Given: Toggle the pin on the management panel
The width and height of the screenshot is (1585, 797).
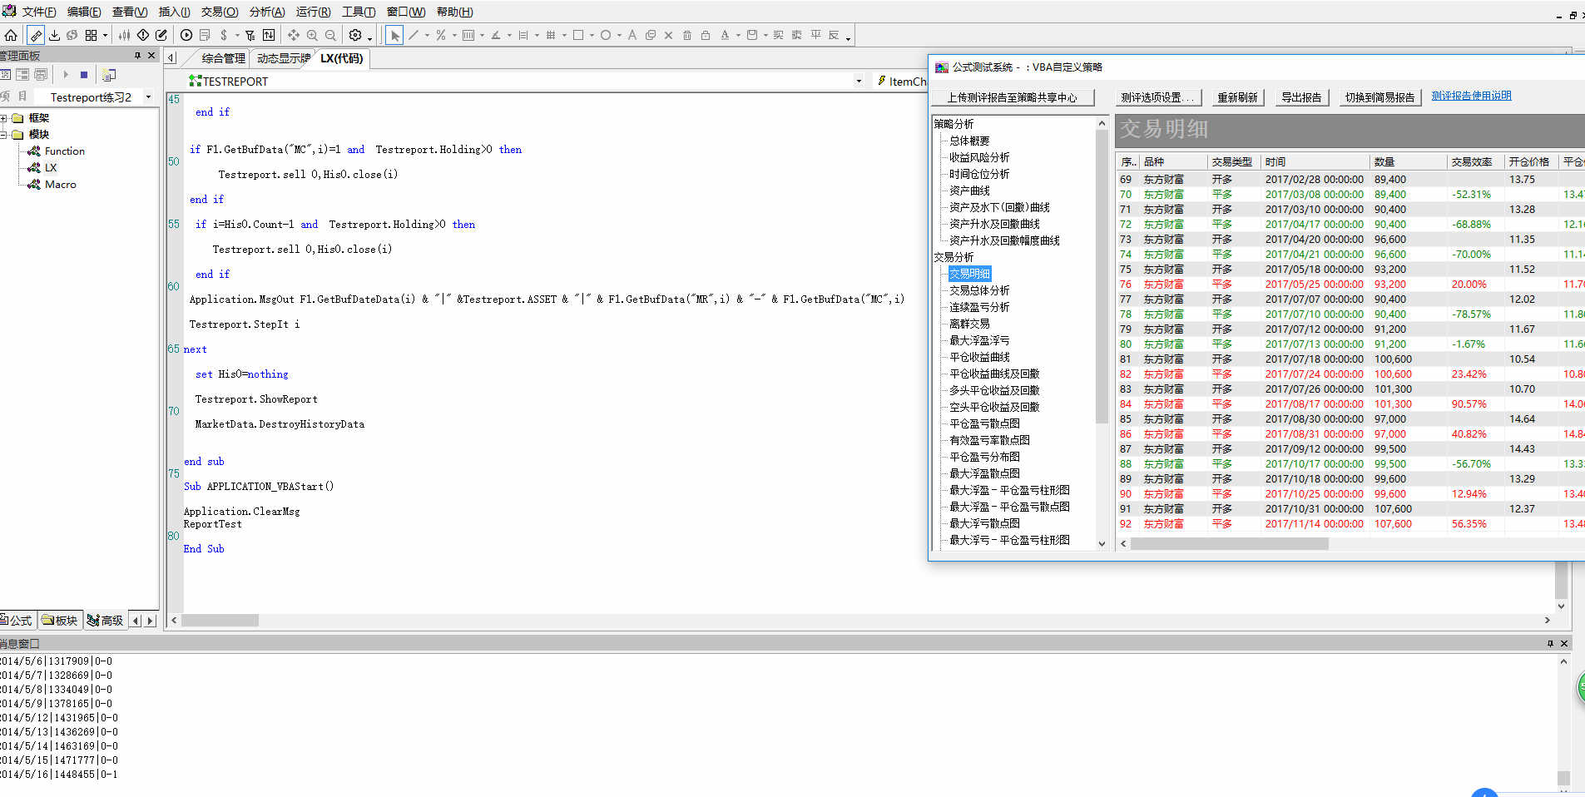Looking at the screenshot, I should click(x=137, y=56).
